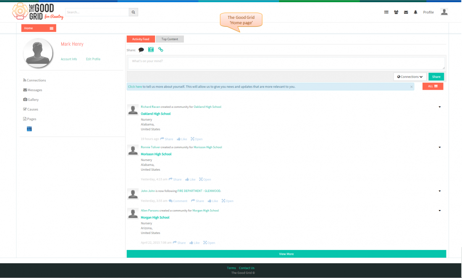The height and width of the screenshot is (278, 462).
Task: Like the Morgan High School post
Action: [x=194, y=243]
